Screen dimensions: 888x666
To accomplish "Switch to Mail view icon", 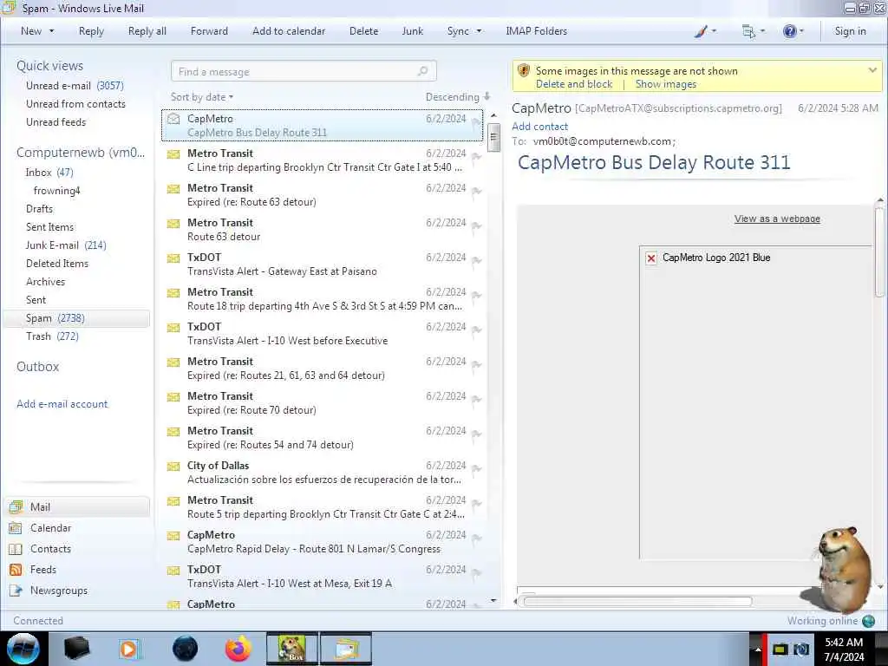I will 16,506.
